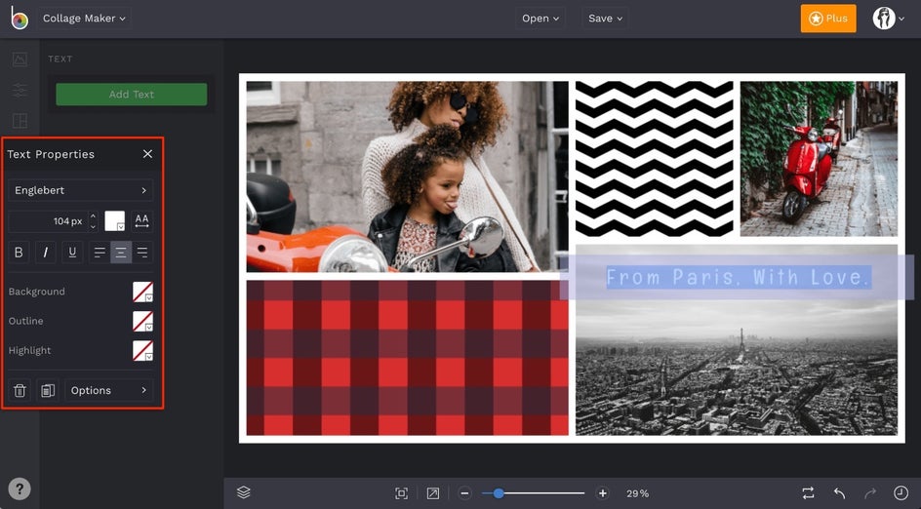Click the orange Plus upgrade button
921x509 pixels.
pyautogui.click(x=827, y=19)
